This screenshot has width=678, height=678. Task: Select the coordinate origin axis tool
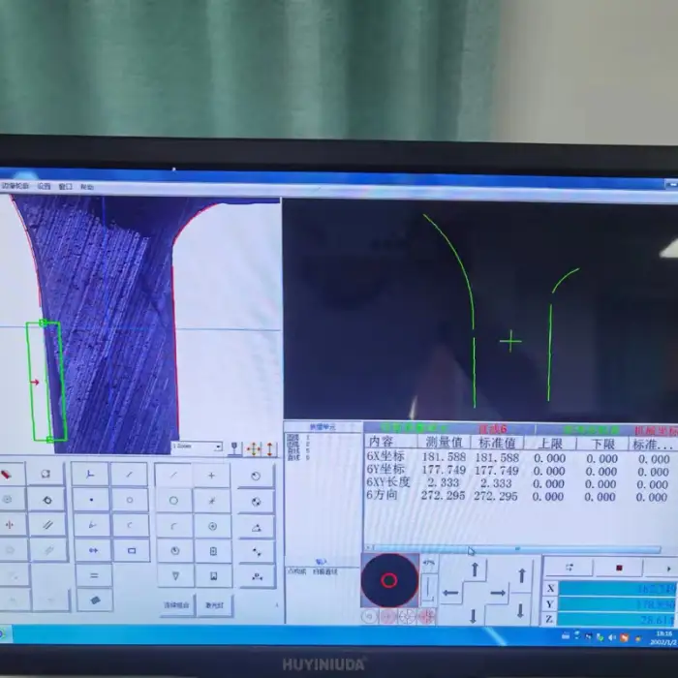coord(91,476)
